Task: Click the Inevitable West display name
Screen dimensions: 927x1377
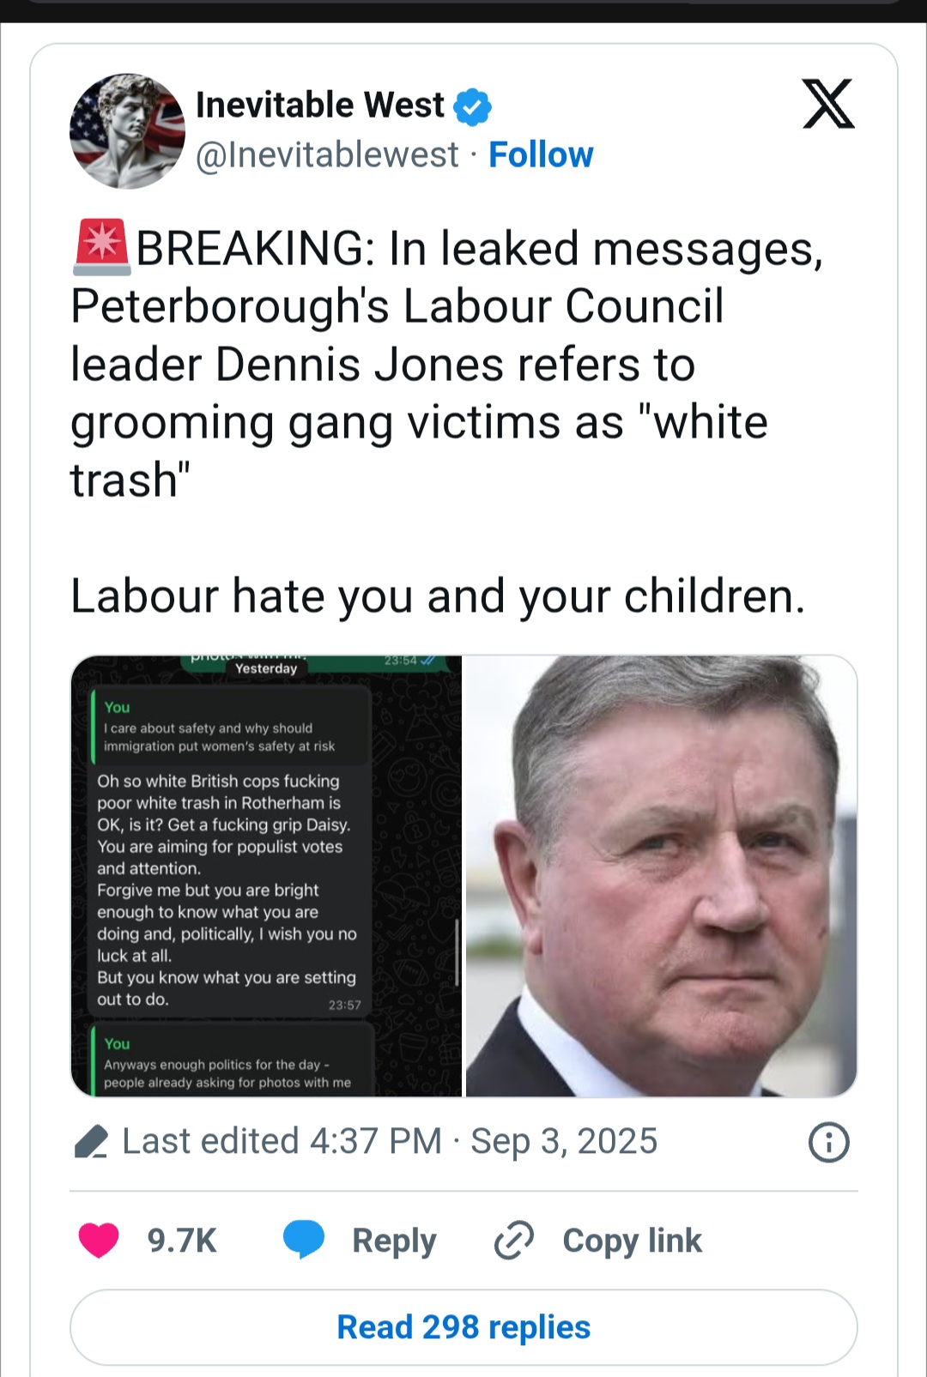Action: pos(320,106)
